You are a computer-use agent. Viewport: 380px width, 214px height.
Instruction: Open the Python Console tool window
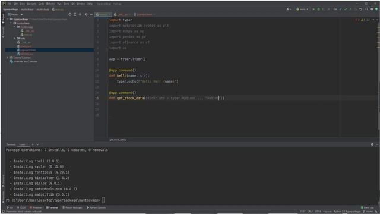[96, 207]
